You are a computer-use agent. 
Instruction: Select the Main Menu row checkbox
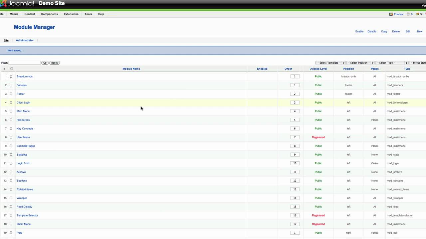11,111
